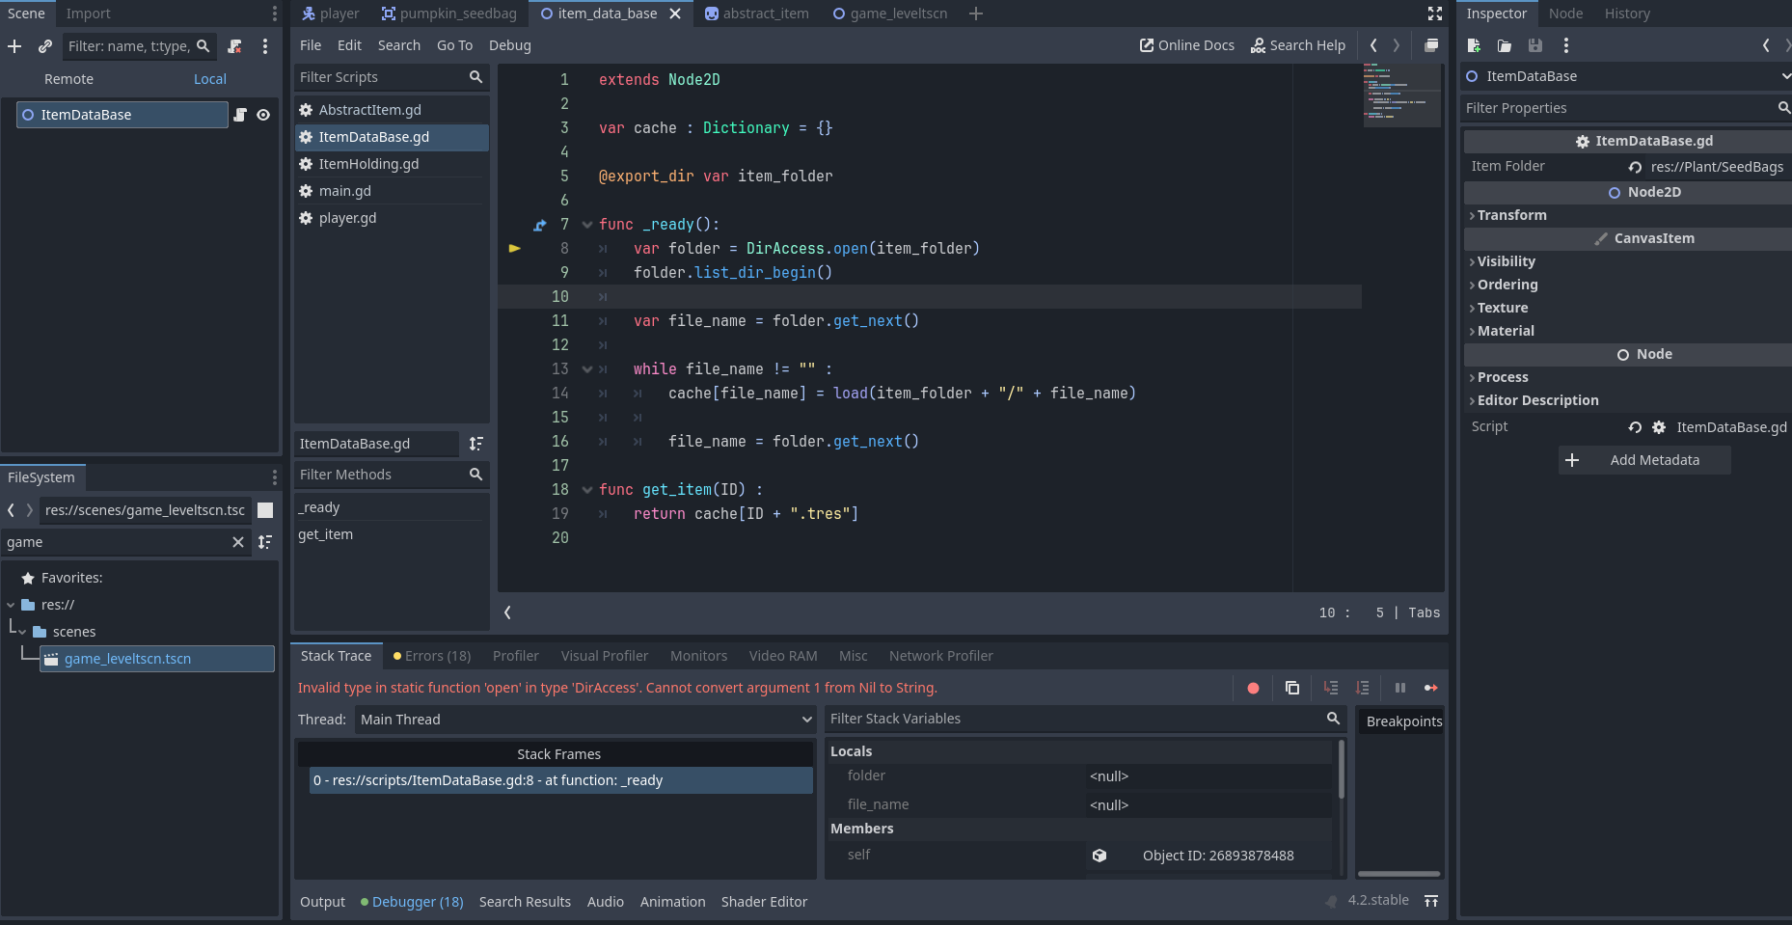Instantiate a child scene with the link icon
The width and height of the screenshot is (1792, 925).
pyautogui.click(x=44, y=46)
